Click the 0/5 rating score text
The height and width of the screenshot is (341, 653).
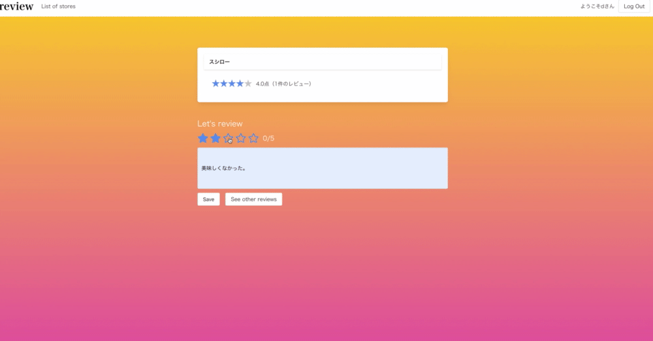(268, 138)
